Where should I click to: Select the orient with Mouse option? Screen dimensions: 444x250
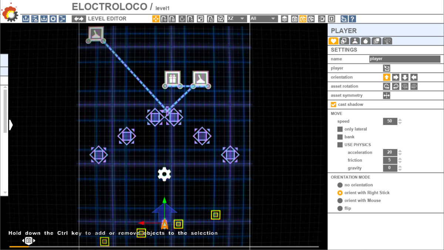coord(341,200)
